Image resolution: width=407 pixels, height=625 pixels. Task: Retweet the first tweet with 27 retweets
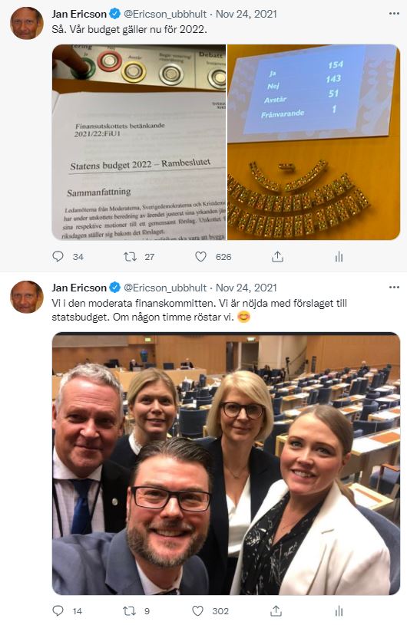click(x=130, y=257)
